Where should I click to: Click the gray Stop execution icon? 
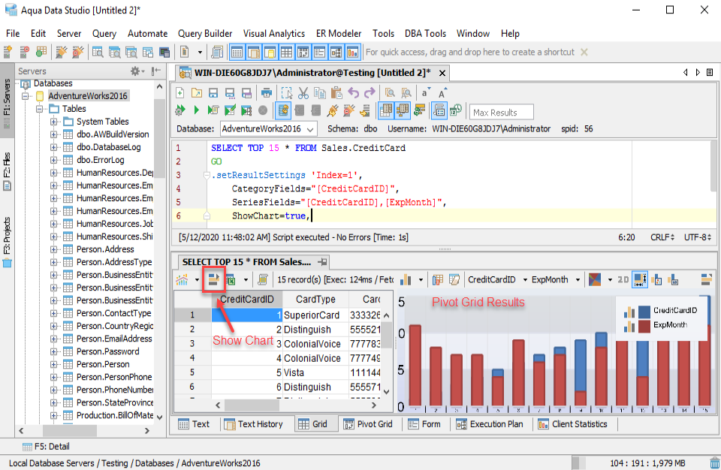tap(263, 110)
